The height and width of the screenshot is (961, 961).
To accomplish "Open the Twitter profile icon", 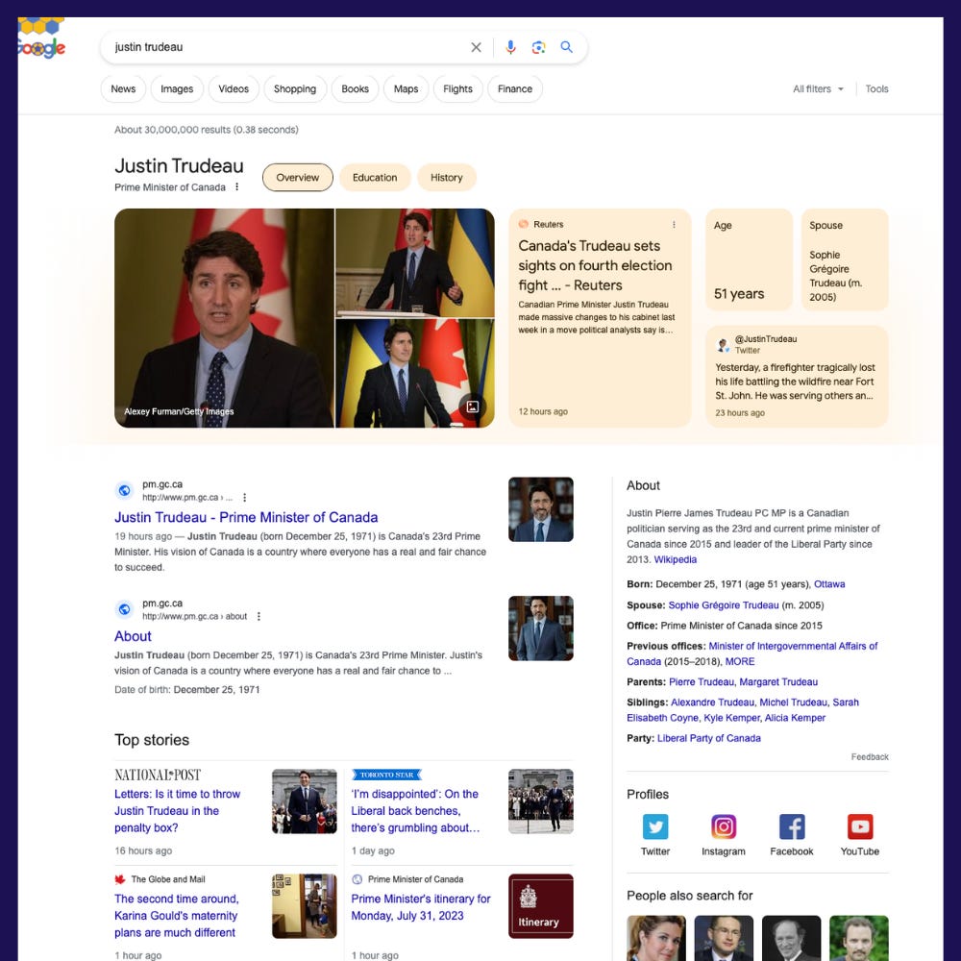I will pyautogui.click(x=655, y=826).
